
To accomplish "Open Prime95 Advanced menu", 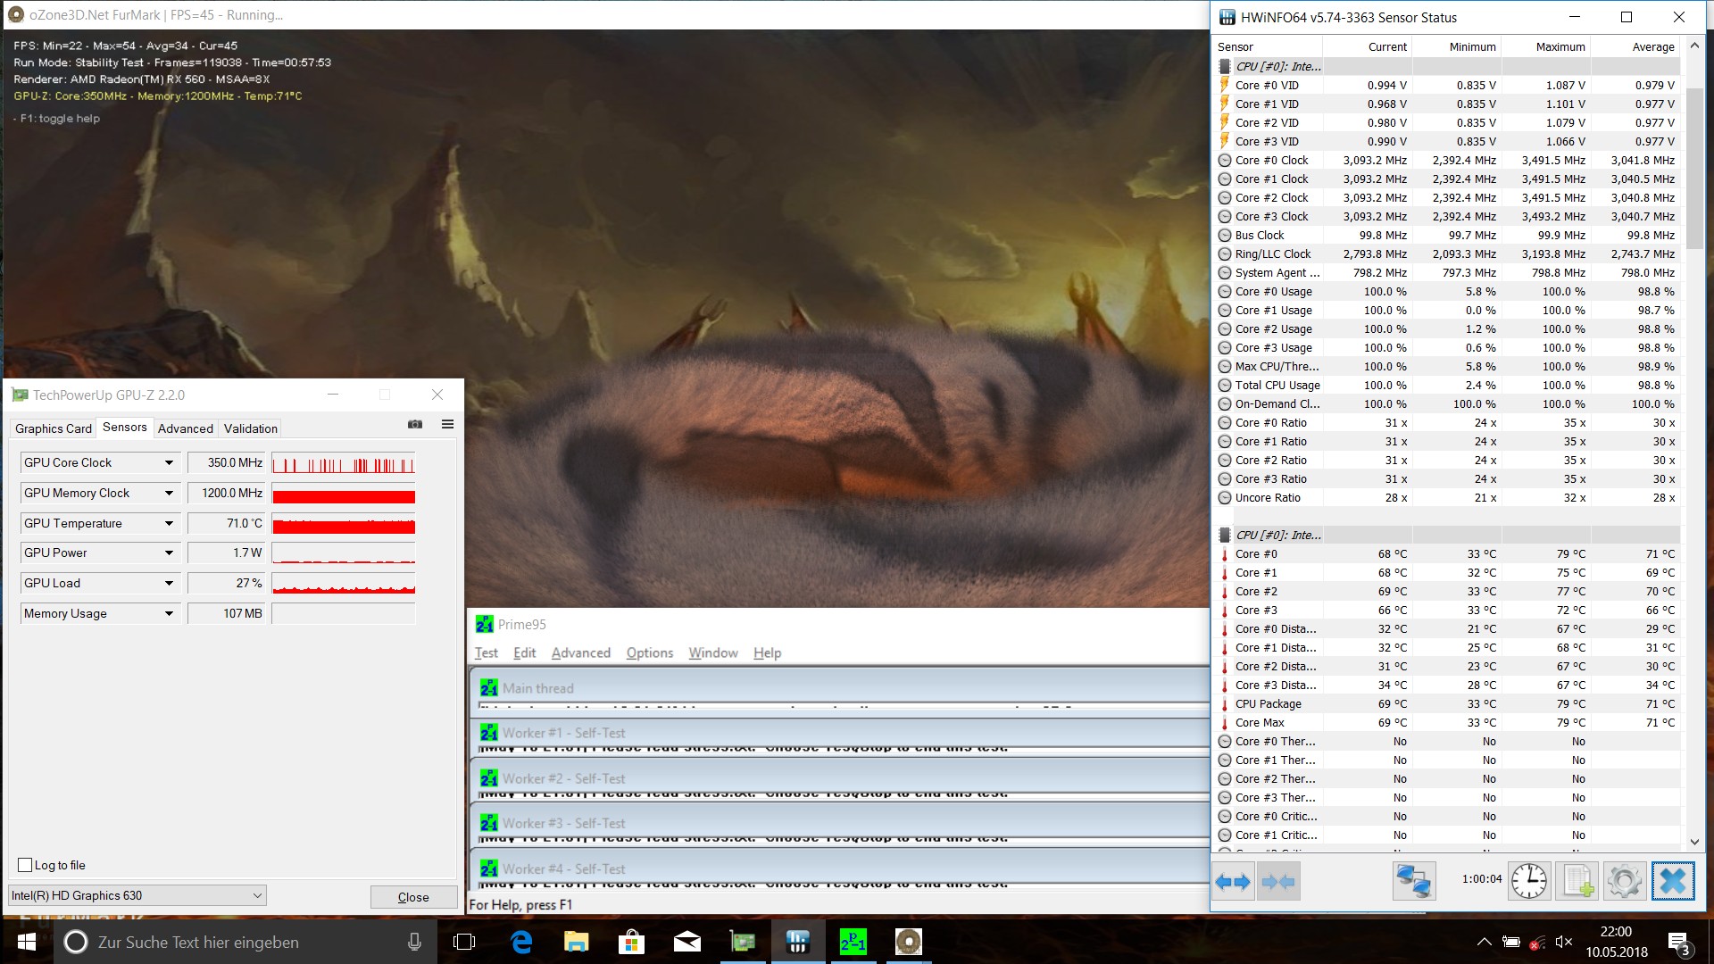I will click(x=581, y=652).
